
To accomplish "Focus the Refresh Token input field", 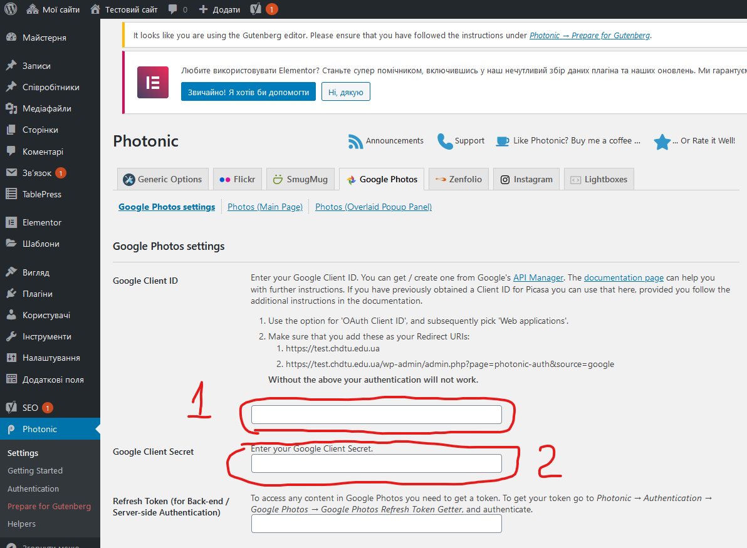I will (x=377, y=524).
